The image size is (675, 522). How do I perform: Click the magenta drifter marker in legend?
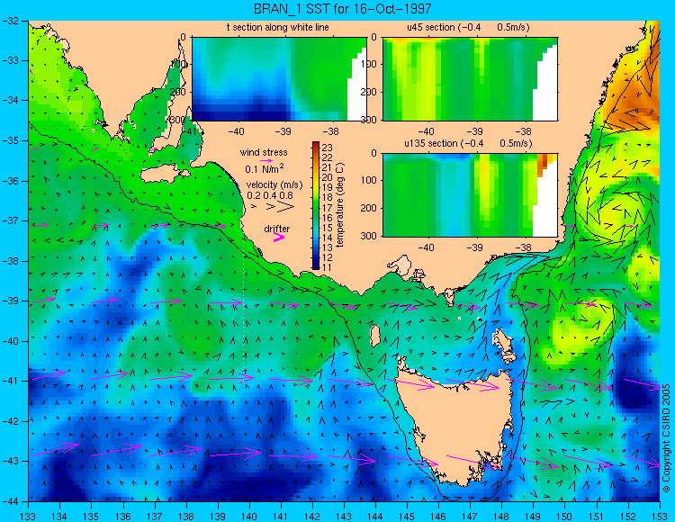279,237
